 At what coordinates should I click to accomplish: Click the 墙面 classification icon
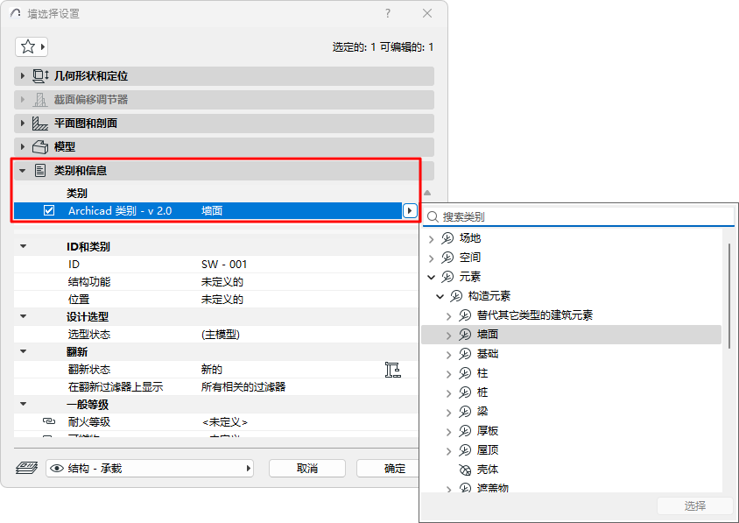click(x=465, y=335)
